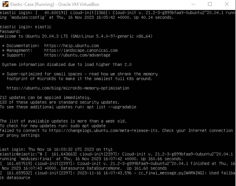Click 'or proxy settings' line
Image resolution: width=236 pixels, height=186 pixels.
(20, 135)
